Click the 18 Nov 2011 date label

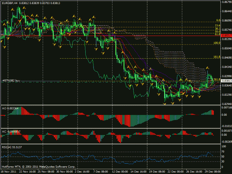tap(9, 172)
